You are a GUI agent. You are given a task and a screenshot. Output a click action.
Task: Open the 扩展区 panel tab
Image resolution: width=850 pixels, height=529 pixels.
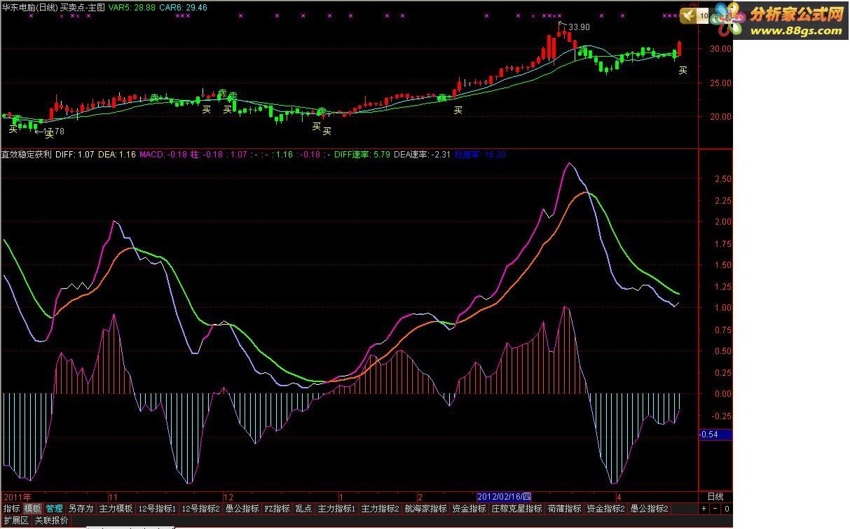click(x=15, y=521)
